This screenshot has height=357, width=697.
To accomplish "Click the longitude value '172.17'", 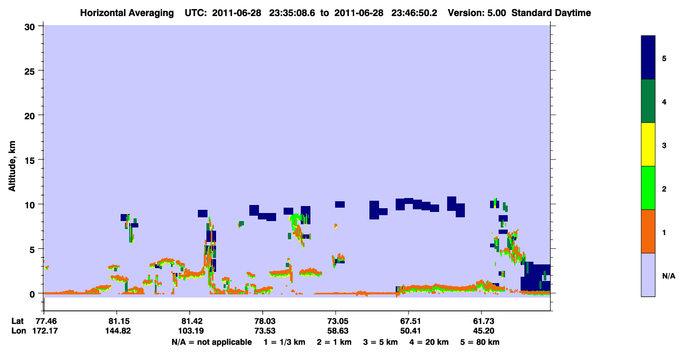I will click(x=44, y=331).
